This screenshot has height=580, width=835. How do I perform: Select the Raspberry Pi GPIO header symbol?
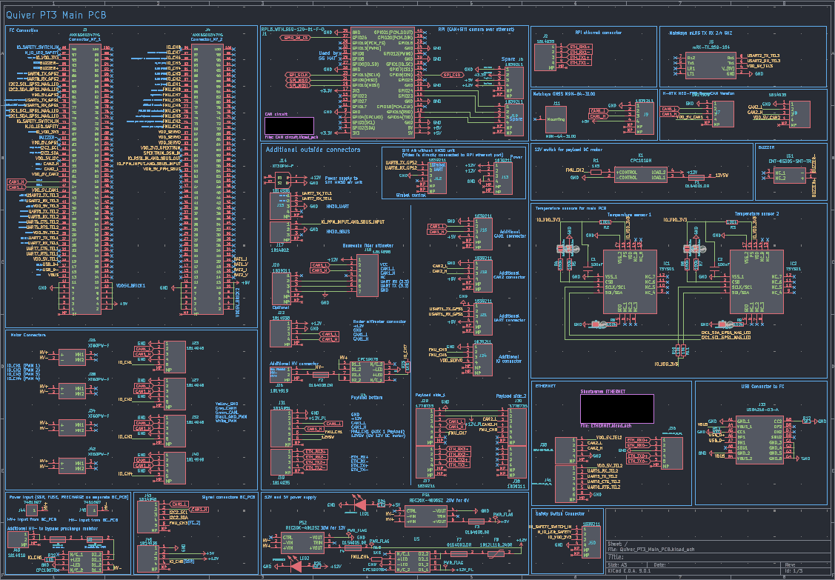click(x=382, y=82)
